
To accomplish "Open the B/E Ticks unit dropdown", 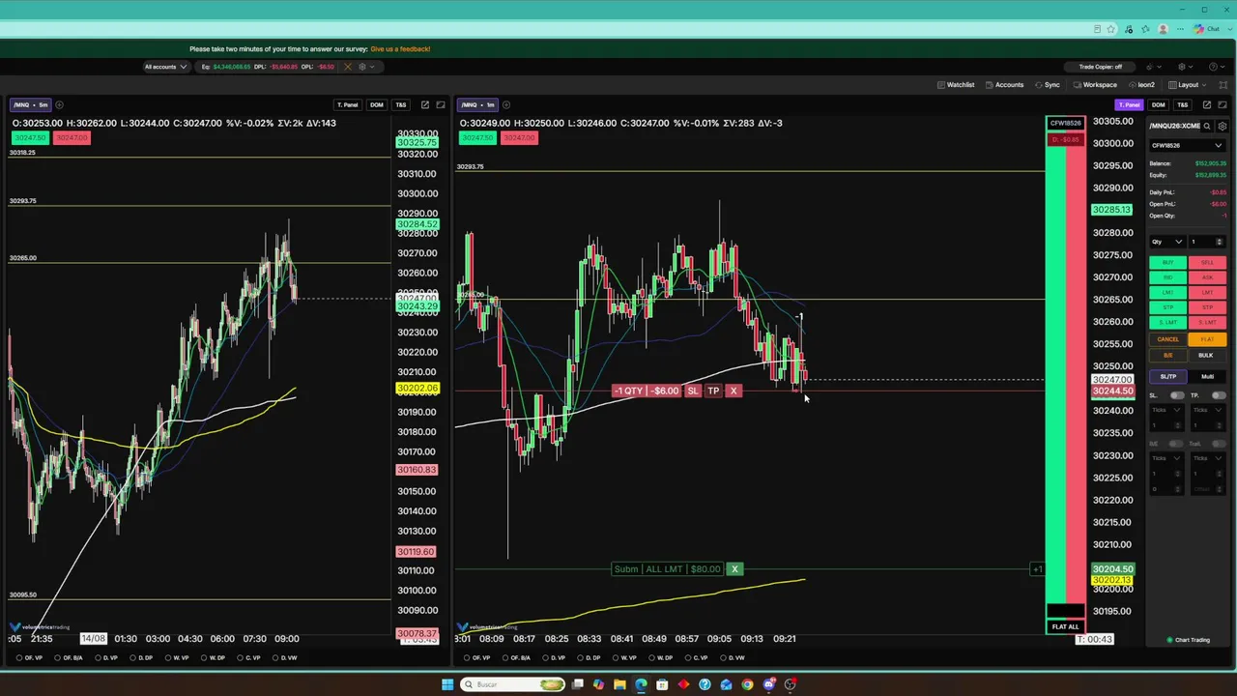I will click(x=1166, y=458).
